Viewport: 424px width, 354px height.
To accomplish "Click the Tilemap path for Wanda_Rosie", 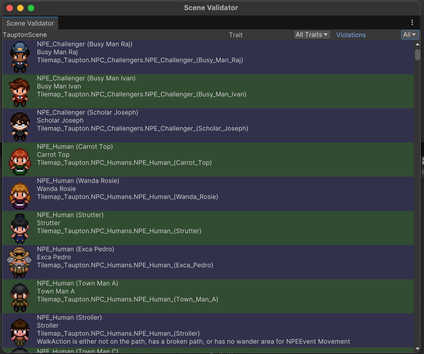I will coord(128,197).
